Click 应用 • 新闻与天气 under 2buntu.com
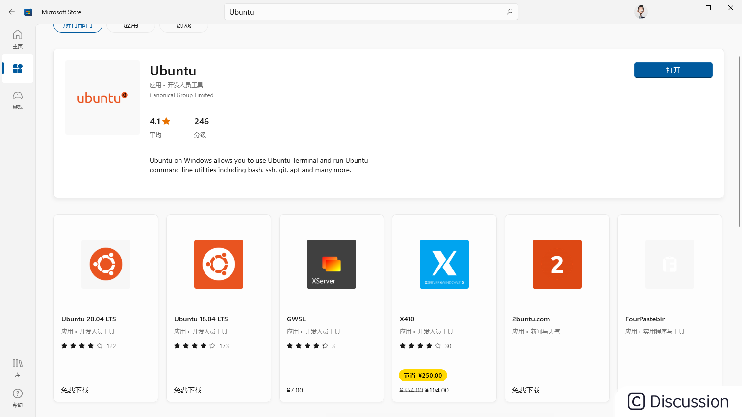The height and width of the screenshot is (417, 742). click(x=536, y=332)
